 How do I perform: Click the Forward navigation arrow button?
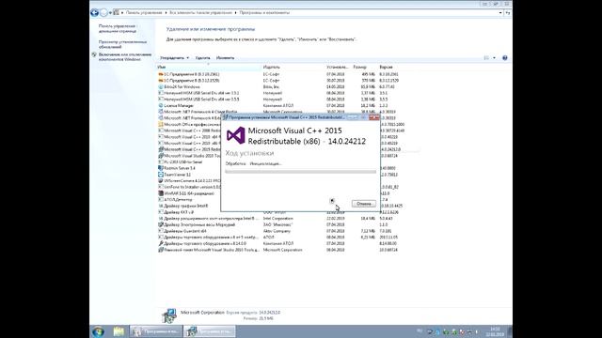103,12
